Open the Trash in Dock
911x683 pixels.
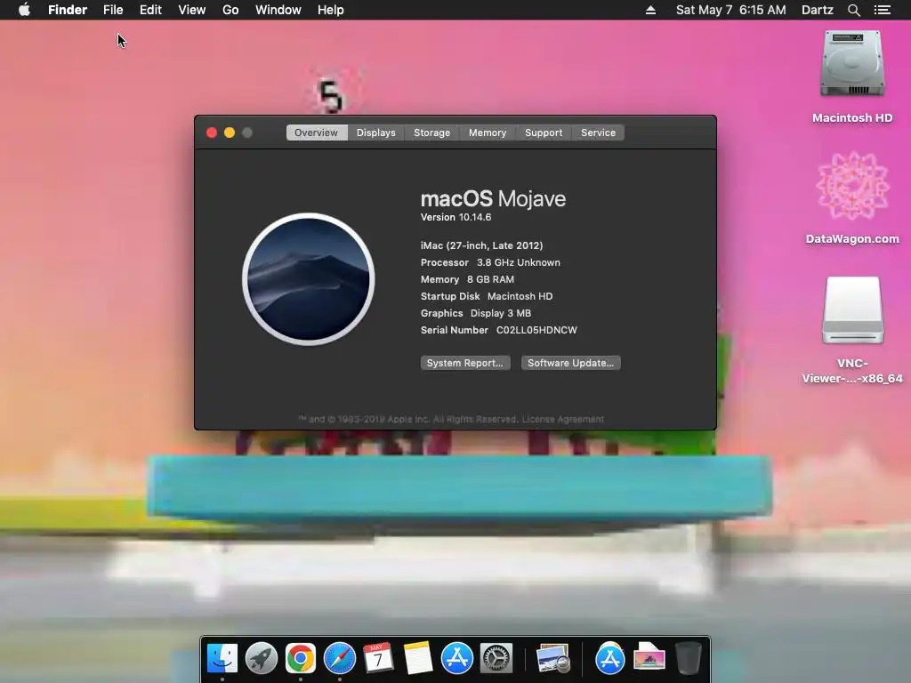click(689, 659)
